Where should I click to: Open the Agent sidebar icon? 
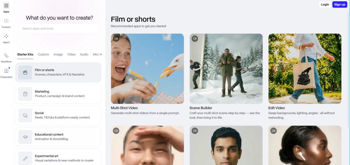pos(6,36)
